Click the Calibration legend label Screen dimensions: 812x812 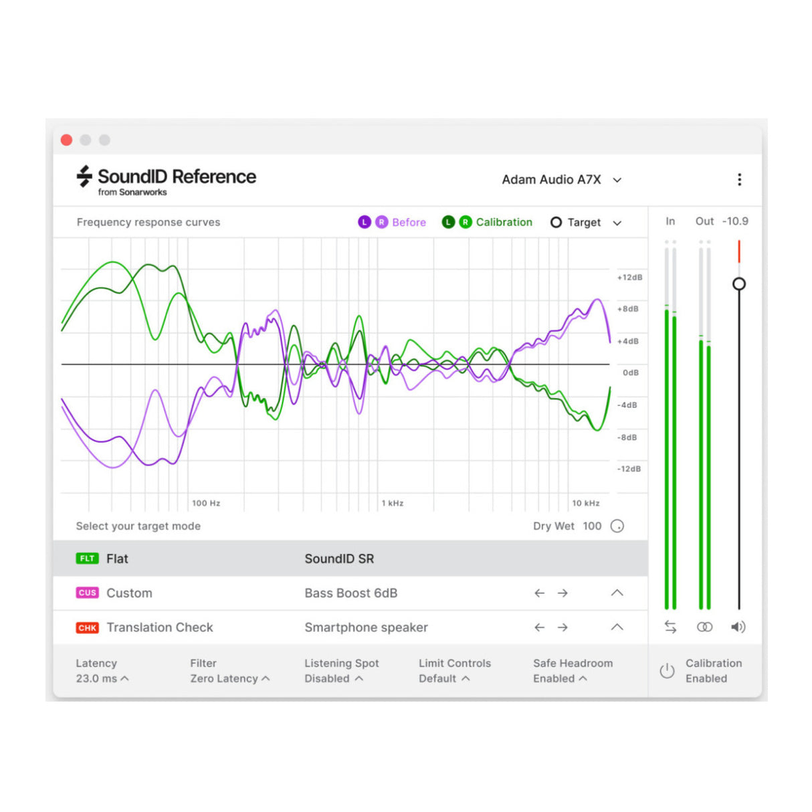504,222
